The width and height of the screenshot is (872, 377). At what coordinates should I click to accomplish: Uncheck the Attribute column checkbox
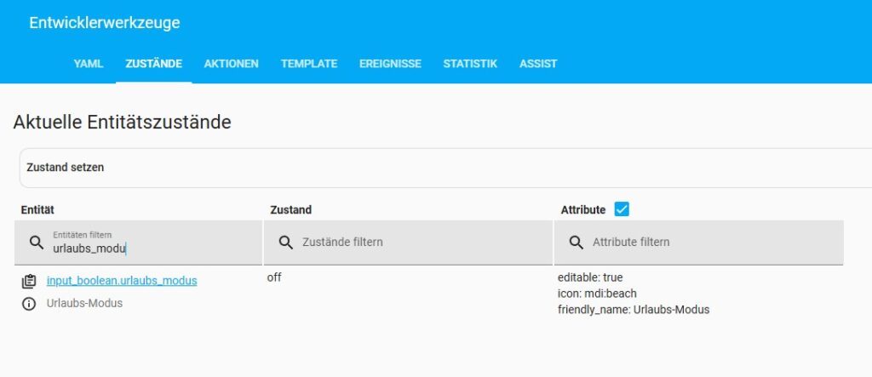click(x=622, y=209)
